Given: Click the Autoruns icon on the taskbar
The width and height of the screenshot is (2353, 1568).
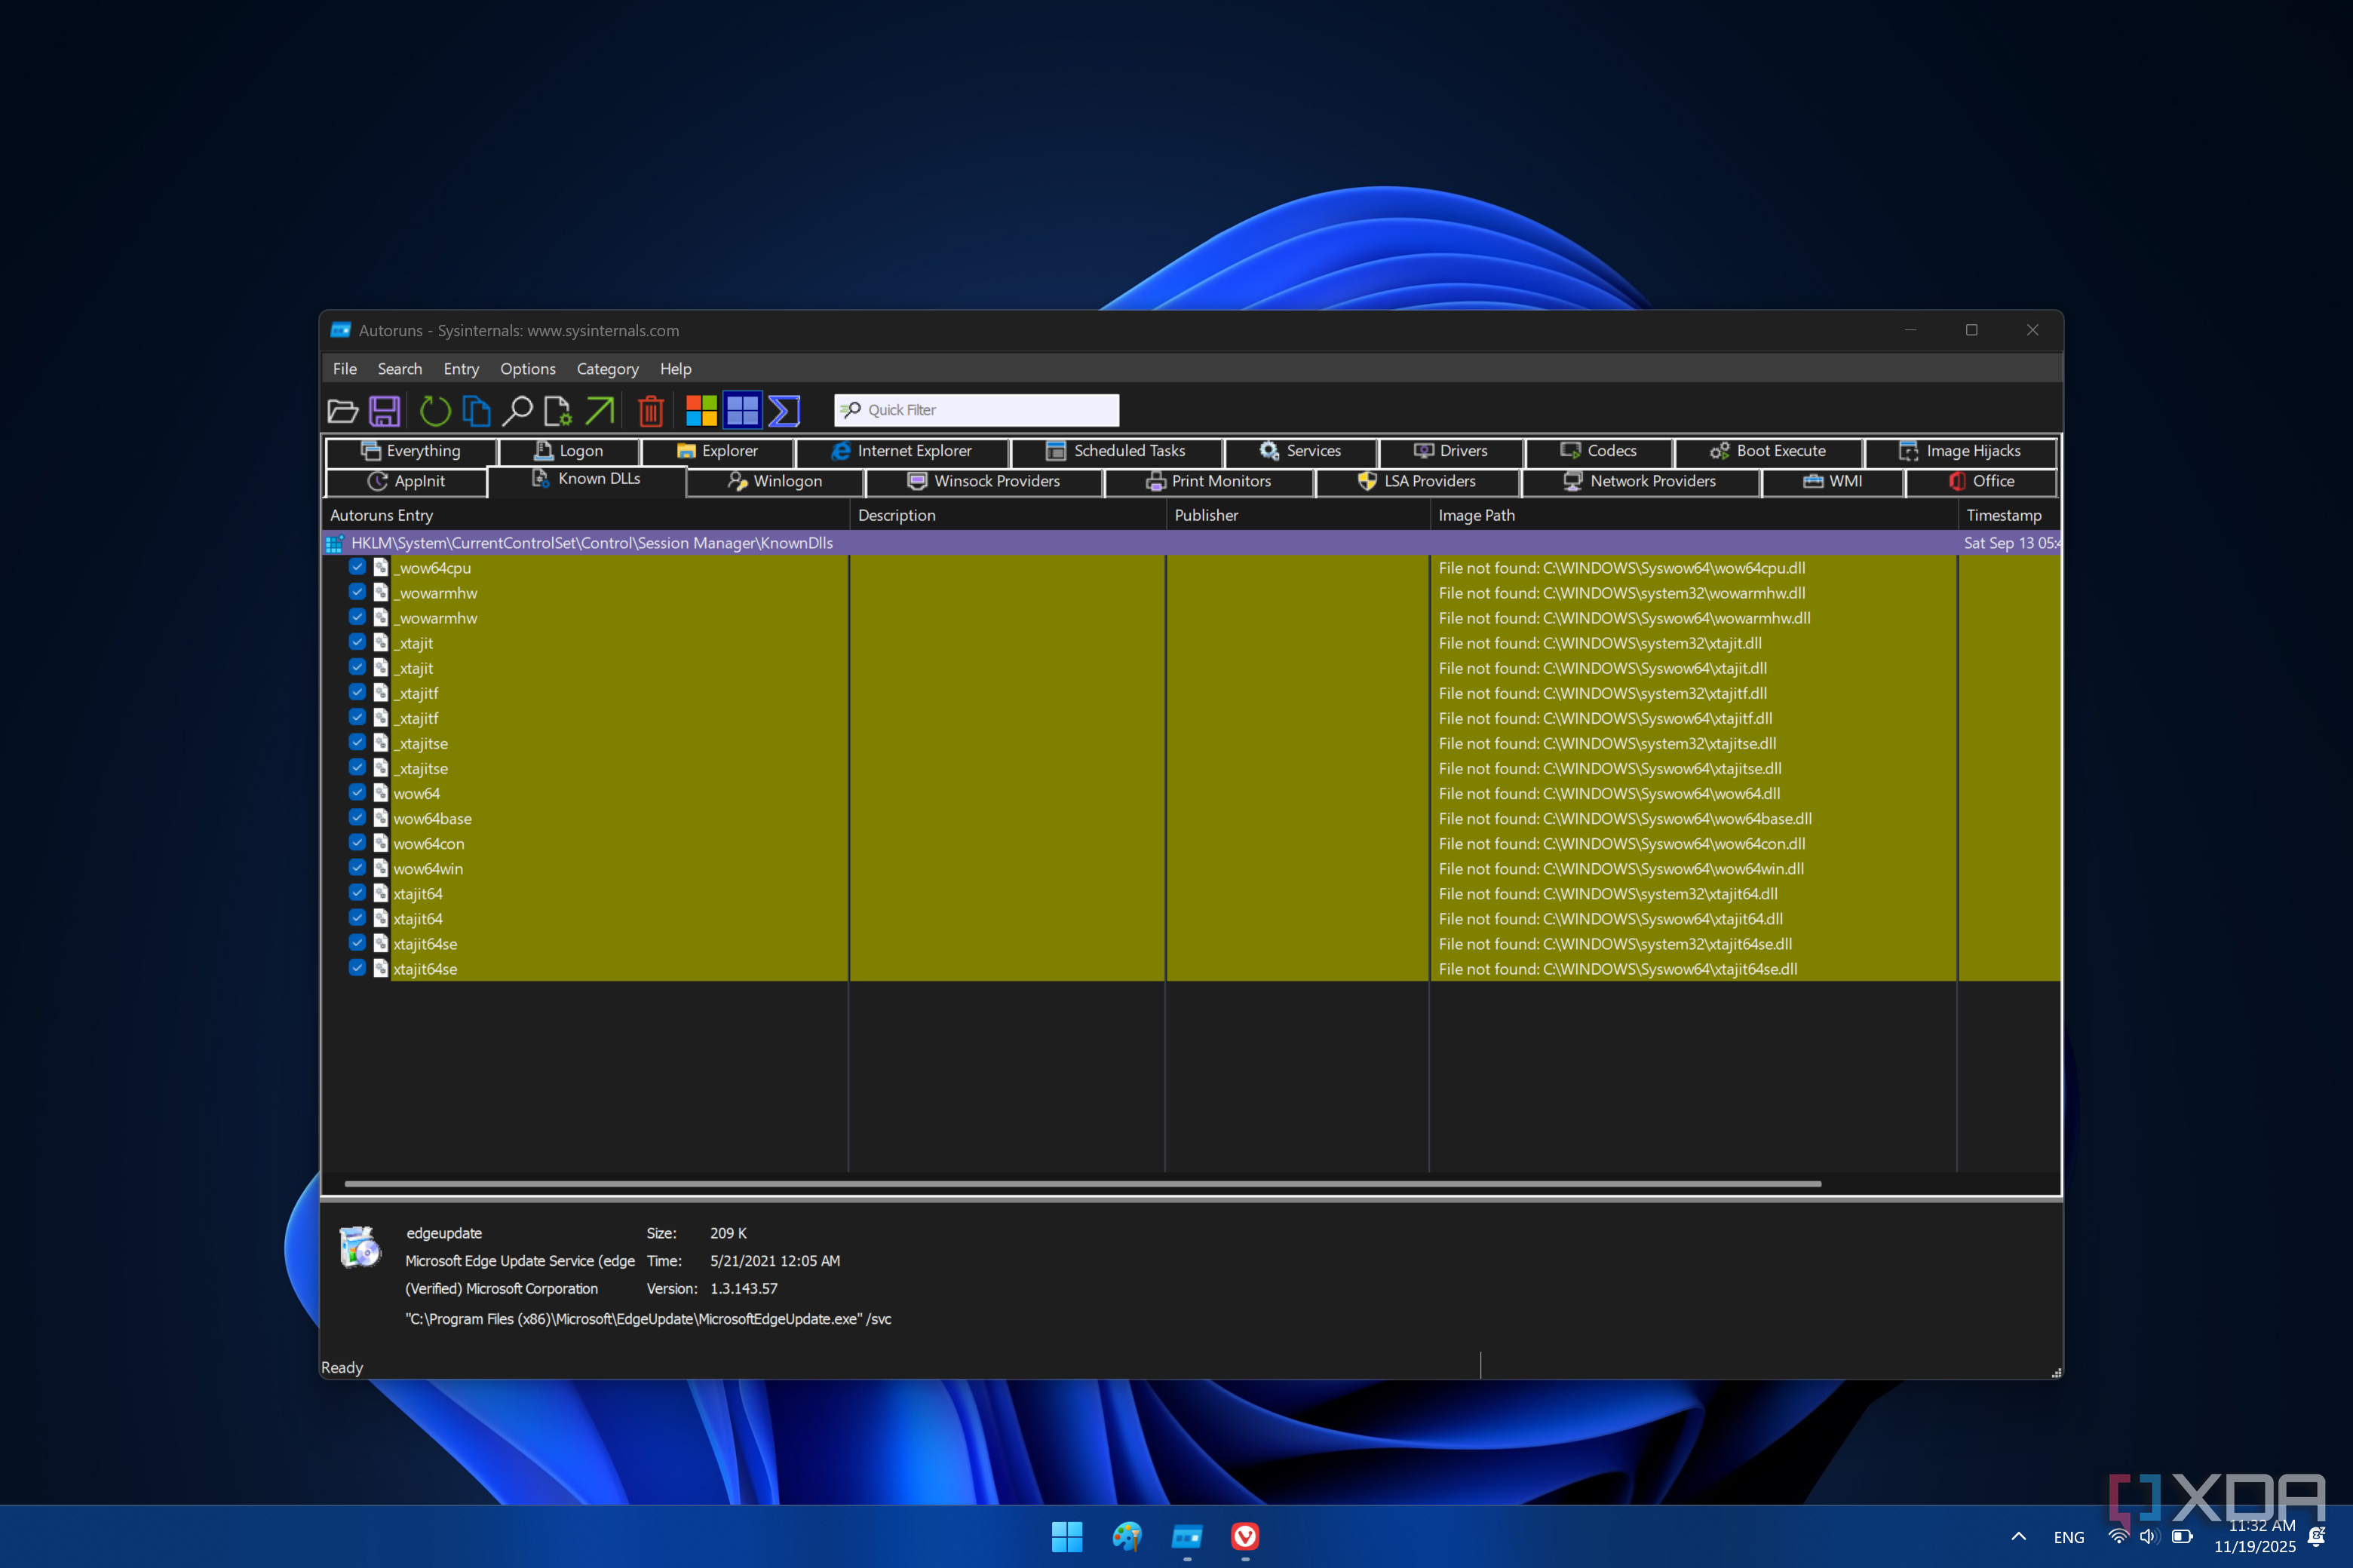Looking at the screenshot, I should click(x=1186, y=1536).
